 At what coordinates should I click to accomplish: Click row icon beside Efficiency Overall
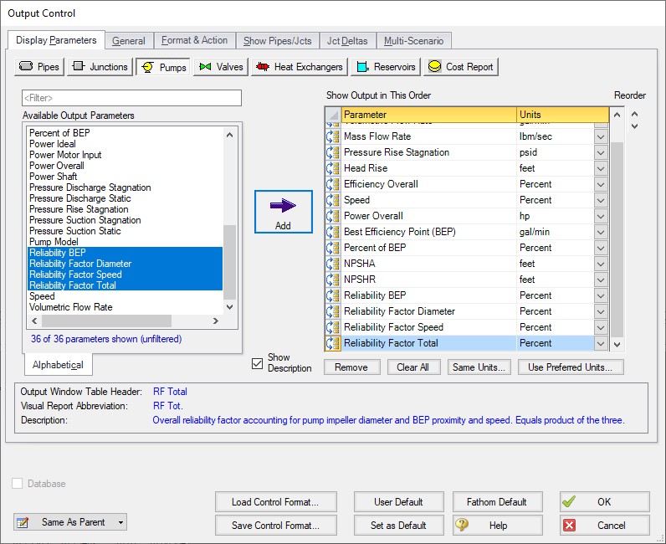coord(333,184)
